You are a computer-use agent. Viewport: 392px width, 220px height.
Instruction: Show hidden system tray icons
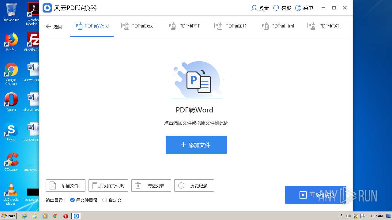(x=341, y=216)
